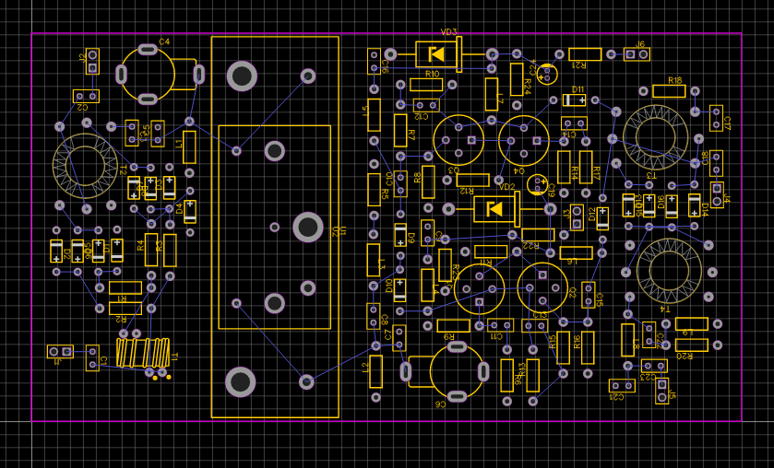Click the C4 trimmer capacitor footprint
The height and width of the screenshot is (468, 774).
(148, 74)
